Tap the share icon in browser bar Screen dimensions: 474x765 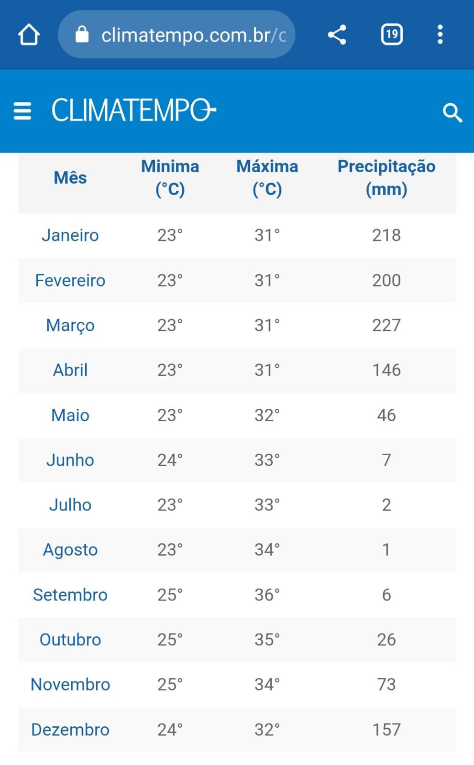337,35
